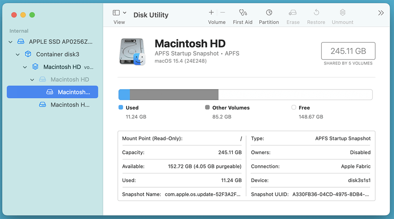This screenshot has height=219, width=394.
Task: Click the Unmount eject icon
Action: (x=343, y=12)
